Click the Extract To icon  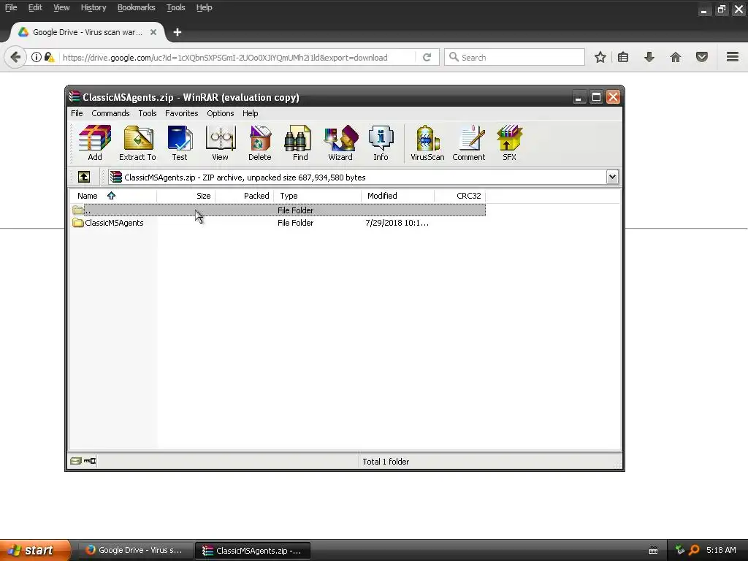click(x=137, y=143)
